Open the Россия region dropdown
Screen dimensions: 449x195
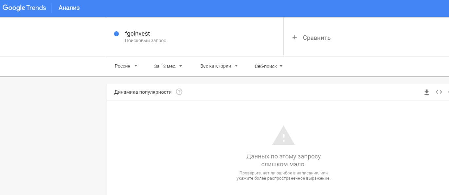[126, 66]
